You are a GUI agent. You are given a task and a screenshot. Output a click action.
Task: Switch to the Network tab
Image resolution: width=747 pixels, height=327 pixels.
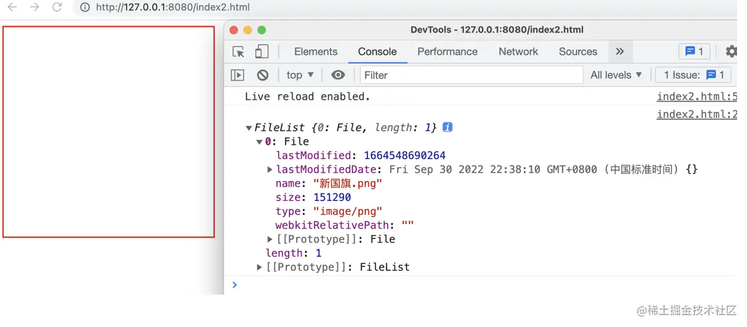518,51
